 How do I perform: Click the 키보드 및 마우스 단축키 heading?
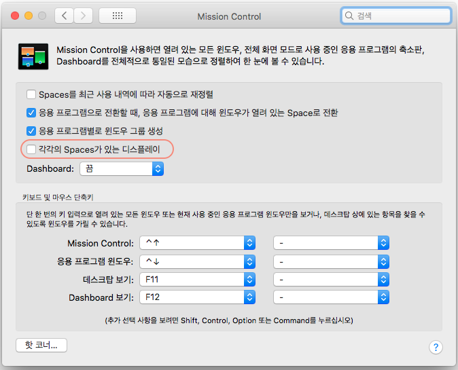coord(58,198)
